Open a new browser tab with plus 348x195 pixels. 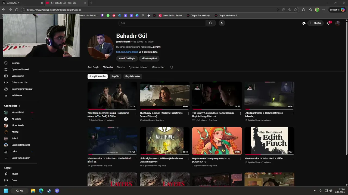pos(91,3)
